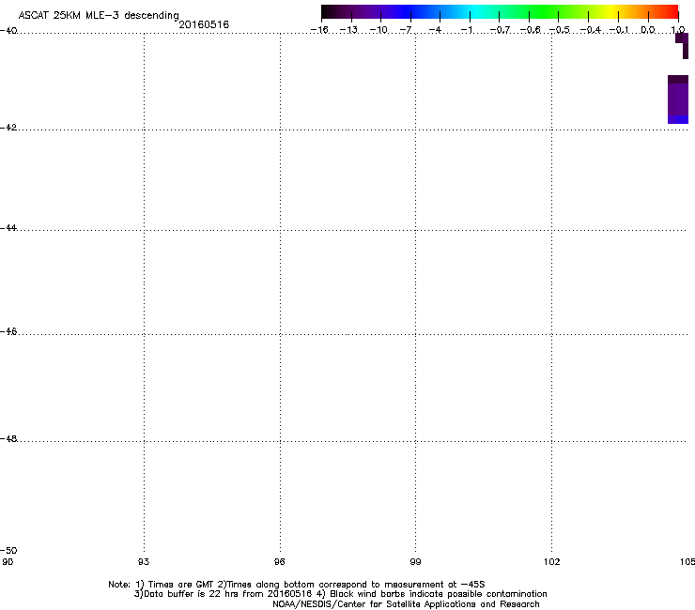This screenshot has height=610, width=695.
Task: Click the latitude label -50
Action: click(x=8, y=551)
